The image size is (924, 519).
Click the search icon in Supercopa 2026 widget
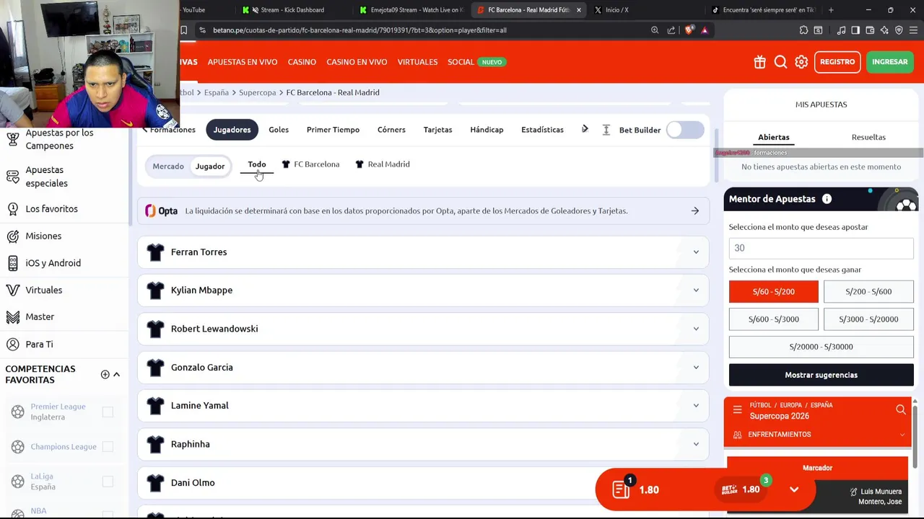pyautogui.click(x=901, y=410)
